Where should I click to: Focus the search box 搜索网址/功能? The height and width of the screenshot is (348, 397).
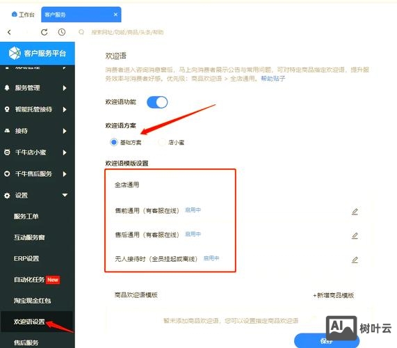coord(127,32)
